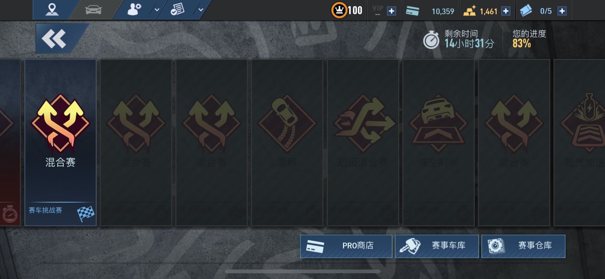Open the missions checklist icon
The height and width of the screenshot is (279, 605).
pos(177,9)
